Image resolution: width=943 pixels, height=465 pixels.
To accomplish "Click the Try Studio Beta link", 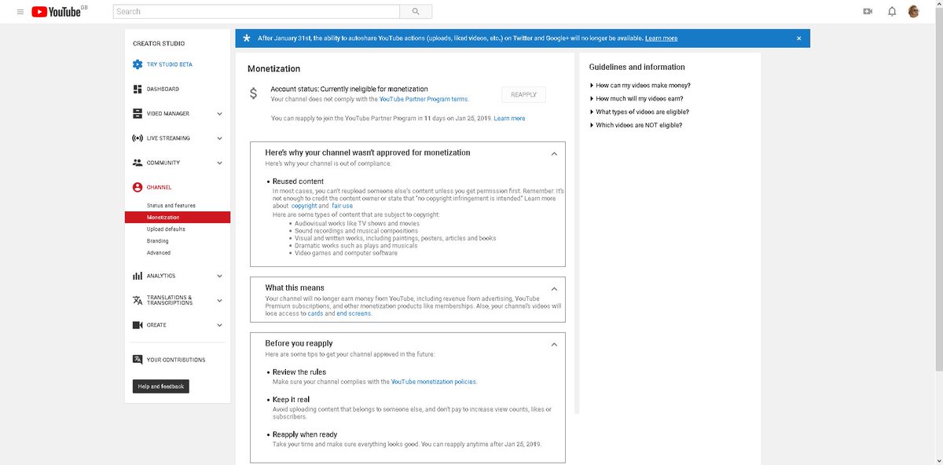I will [170, 64].
